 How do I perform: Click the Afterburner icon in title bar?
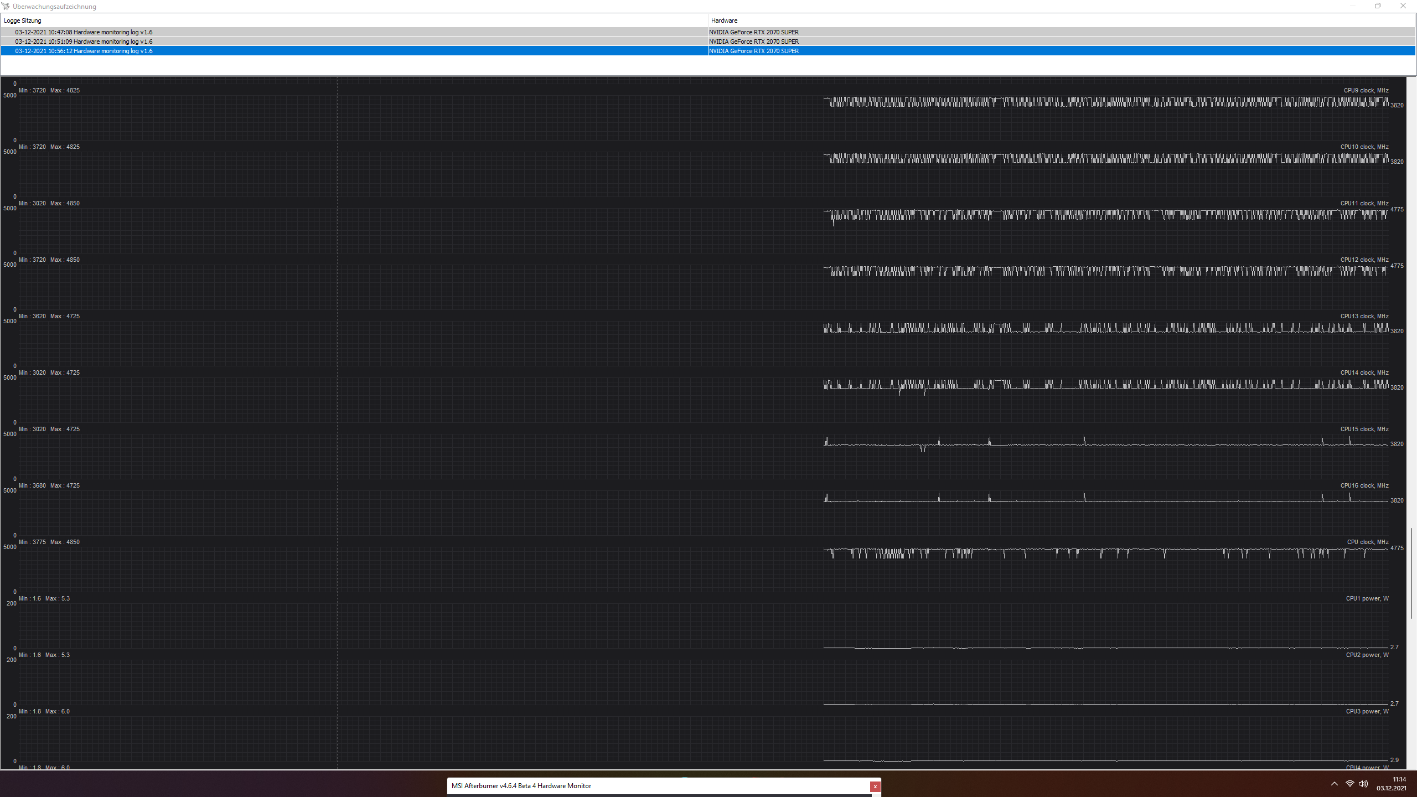click(6, 6)
